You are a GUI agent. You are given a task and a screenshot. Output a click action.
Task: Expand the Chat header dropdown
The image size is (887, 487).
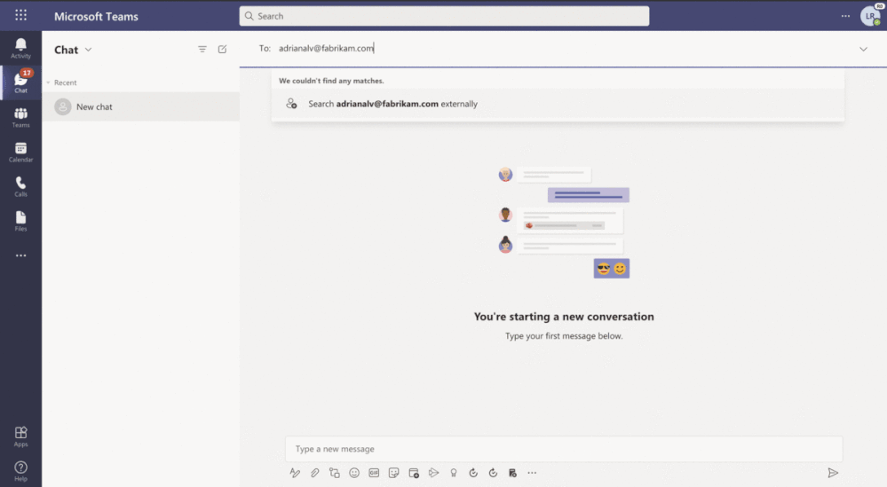click(x=88, y=50)
